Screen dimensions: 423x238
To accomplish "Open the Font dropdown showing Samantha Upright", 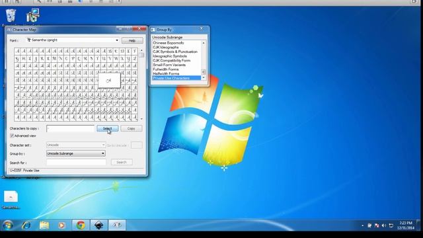I will click(73, 40).
